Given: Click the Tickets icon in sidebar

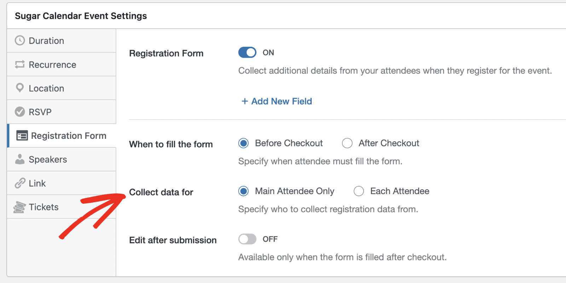Looking at the screenshot, I should (x=19, y=207).
